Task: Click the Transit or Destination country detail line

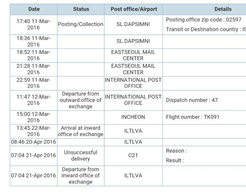Action: 206,29
